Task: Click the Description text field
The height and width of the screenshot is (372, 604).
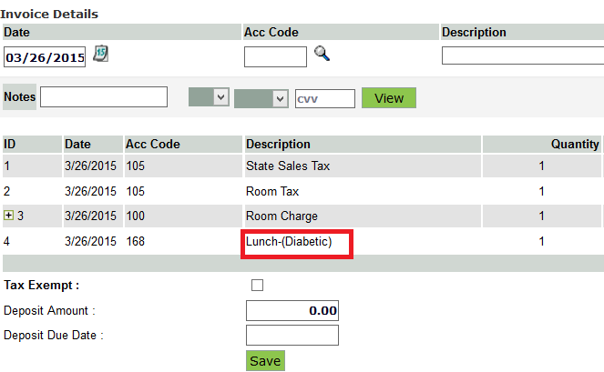Action: click(x=522, y=56)
